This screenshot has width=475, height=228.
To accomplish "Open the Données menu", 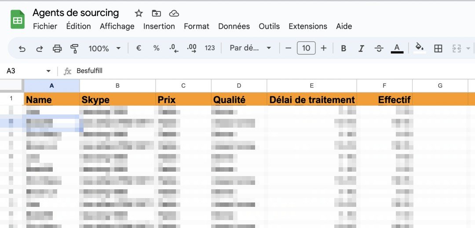I will pos(234,26).
